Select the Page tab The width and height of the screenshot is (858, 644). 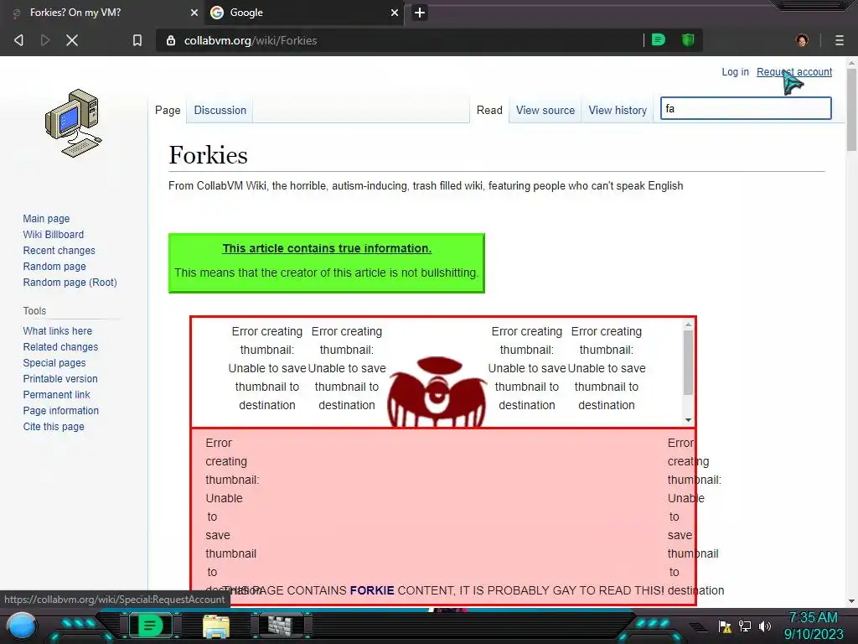(168, 110)
